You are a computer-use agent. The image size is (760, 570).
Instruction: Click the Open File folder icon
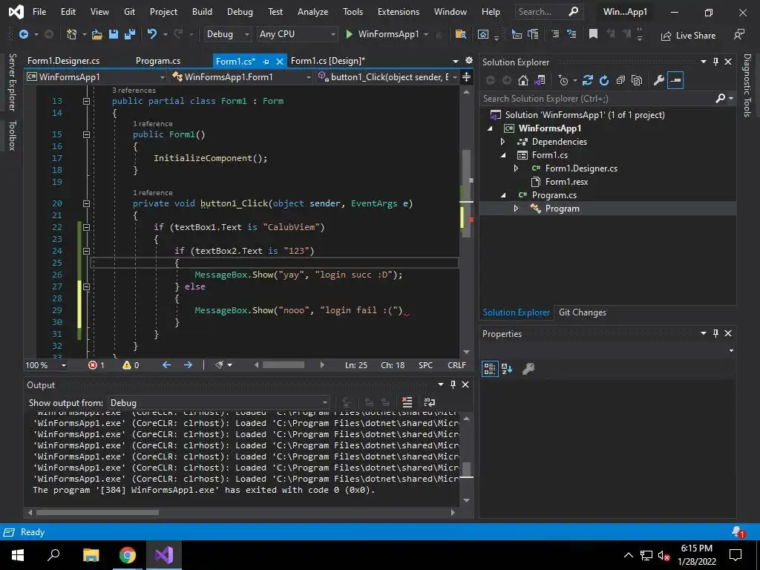click(x=97, y=34)
